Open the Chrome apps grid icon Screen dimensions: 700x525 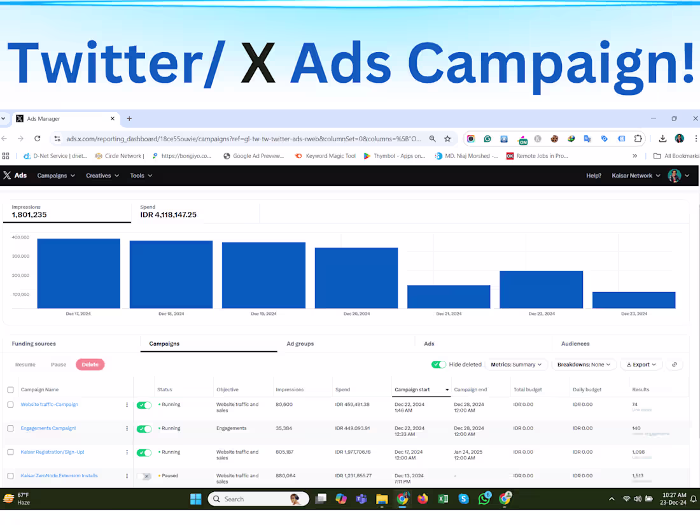click(x=6, y=156)
